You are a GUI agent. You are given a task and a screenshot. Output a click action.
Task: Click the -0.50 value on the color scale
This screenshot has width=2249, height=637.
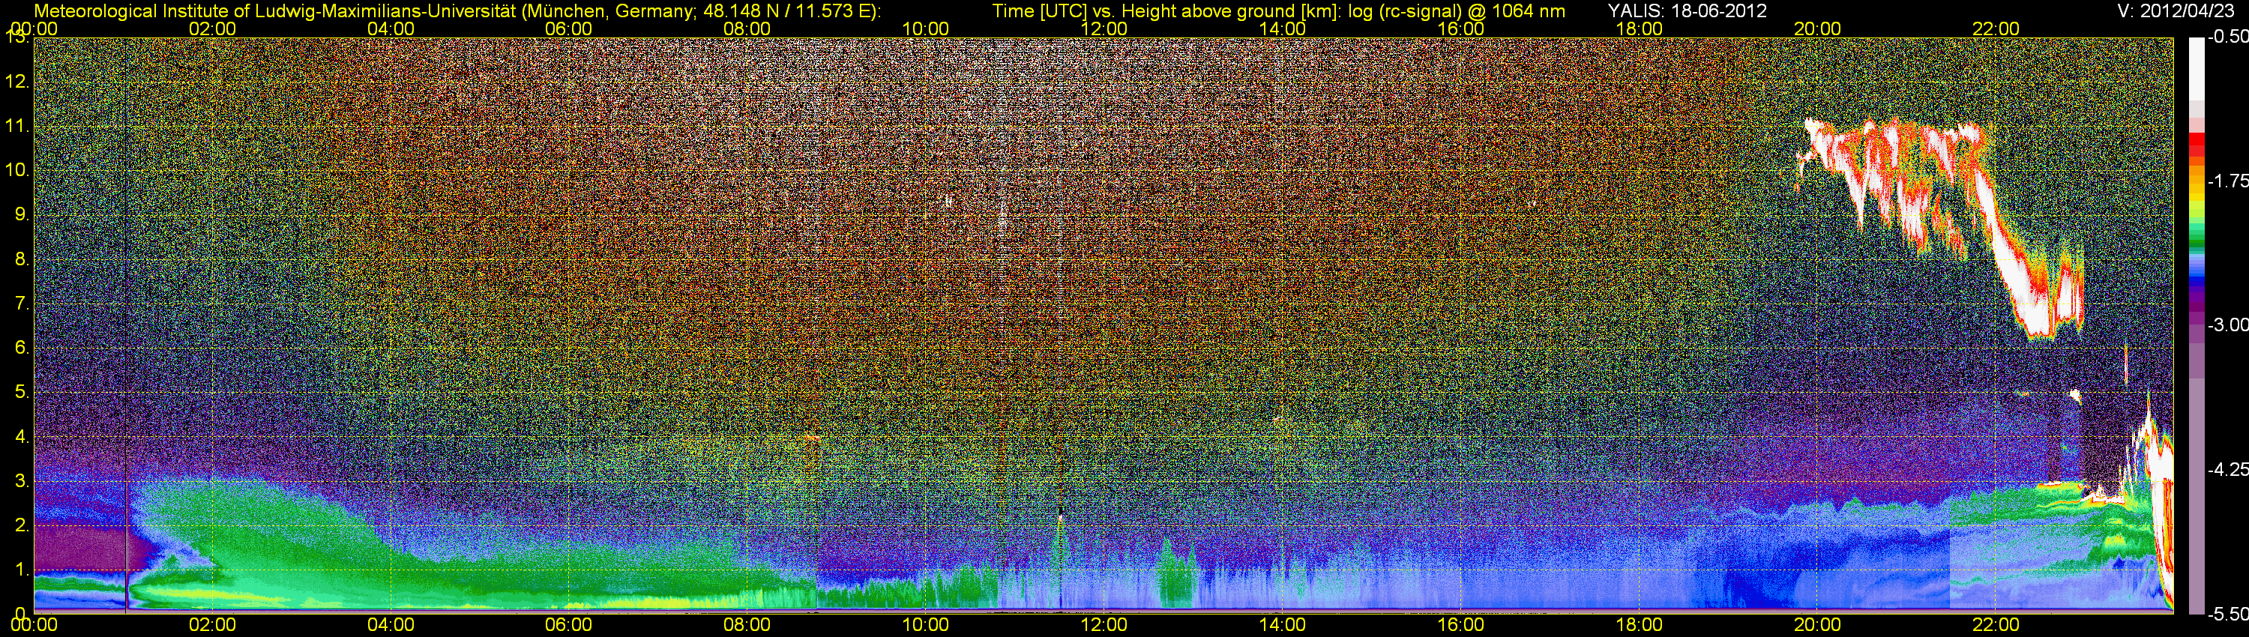2227,37
